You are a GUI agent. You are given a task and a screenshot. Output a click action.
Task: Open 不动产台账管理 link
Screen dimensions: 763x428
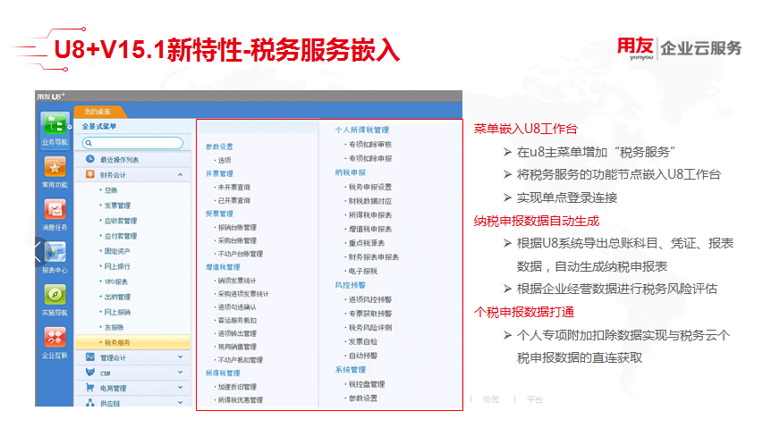point(241,254)
